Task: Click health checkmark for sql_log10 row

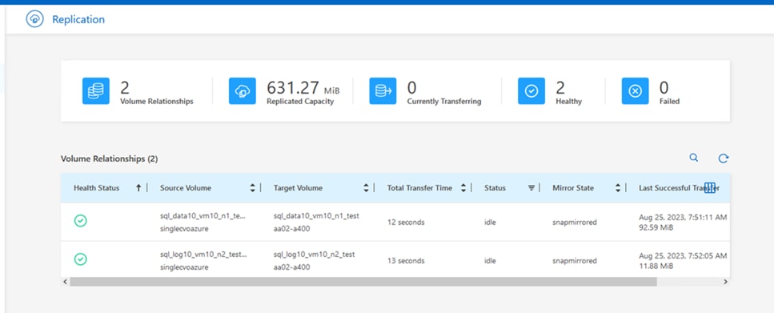Action: point(81,259)
